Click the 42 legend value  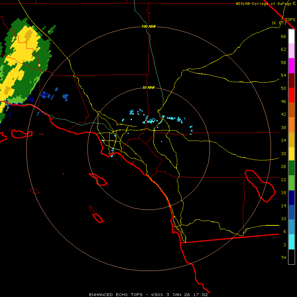pyautogui.click(x=283, y=115)
